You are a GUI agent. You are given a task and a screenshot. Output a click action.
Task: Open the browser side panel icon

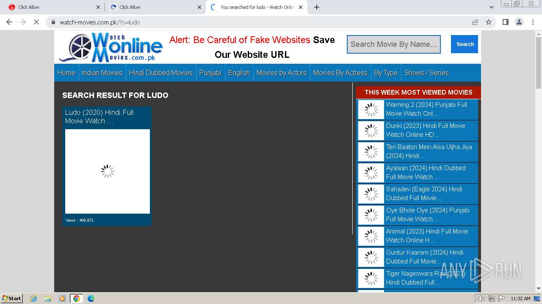505,22
